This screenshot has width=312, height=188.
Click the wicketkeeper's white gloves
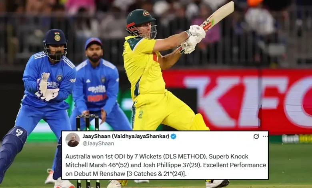point(46,88)
